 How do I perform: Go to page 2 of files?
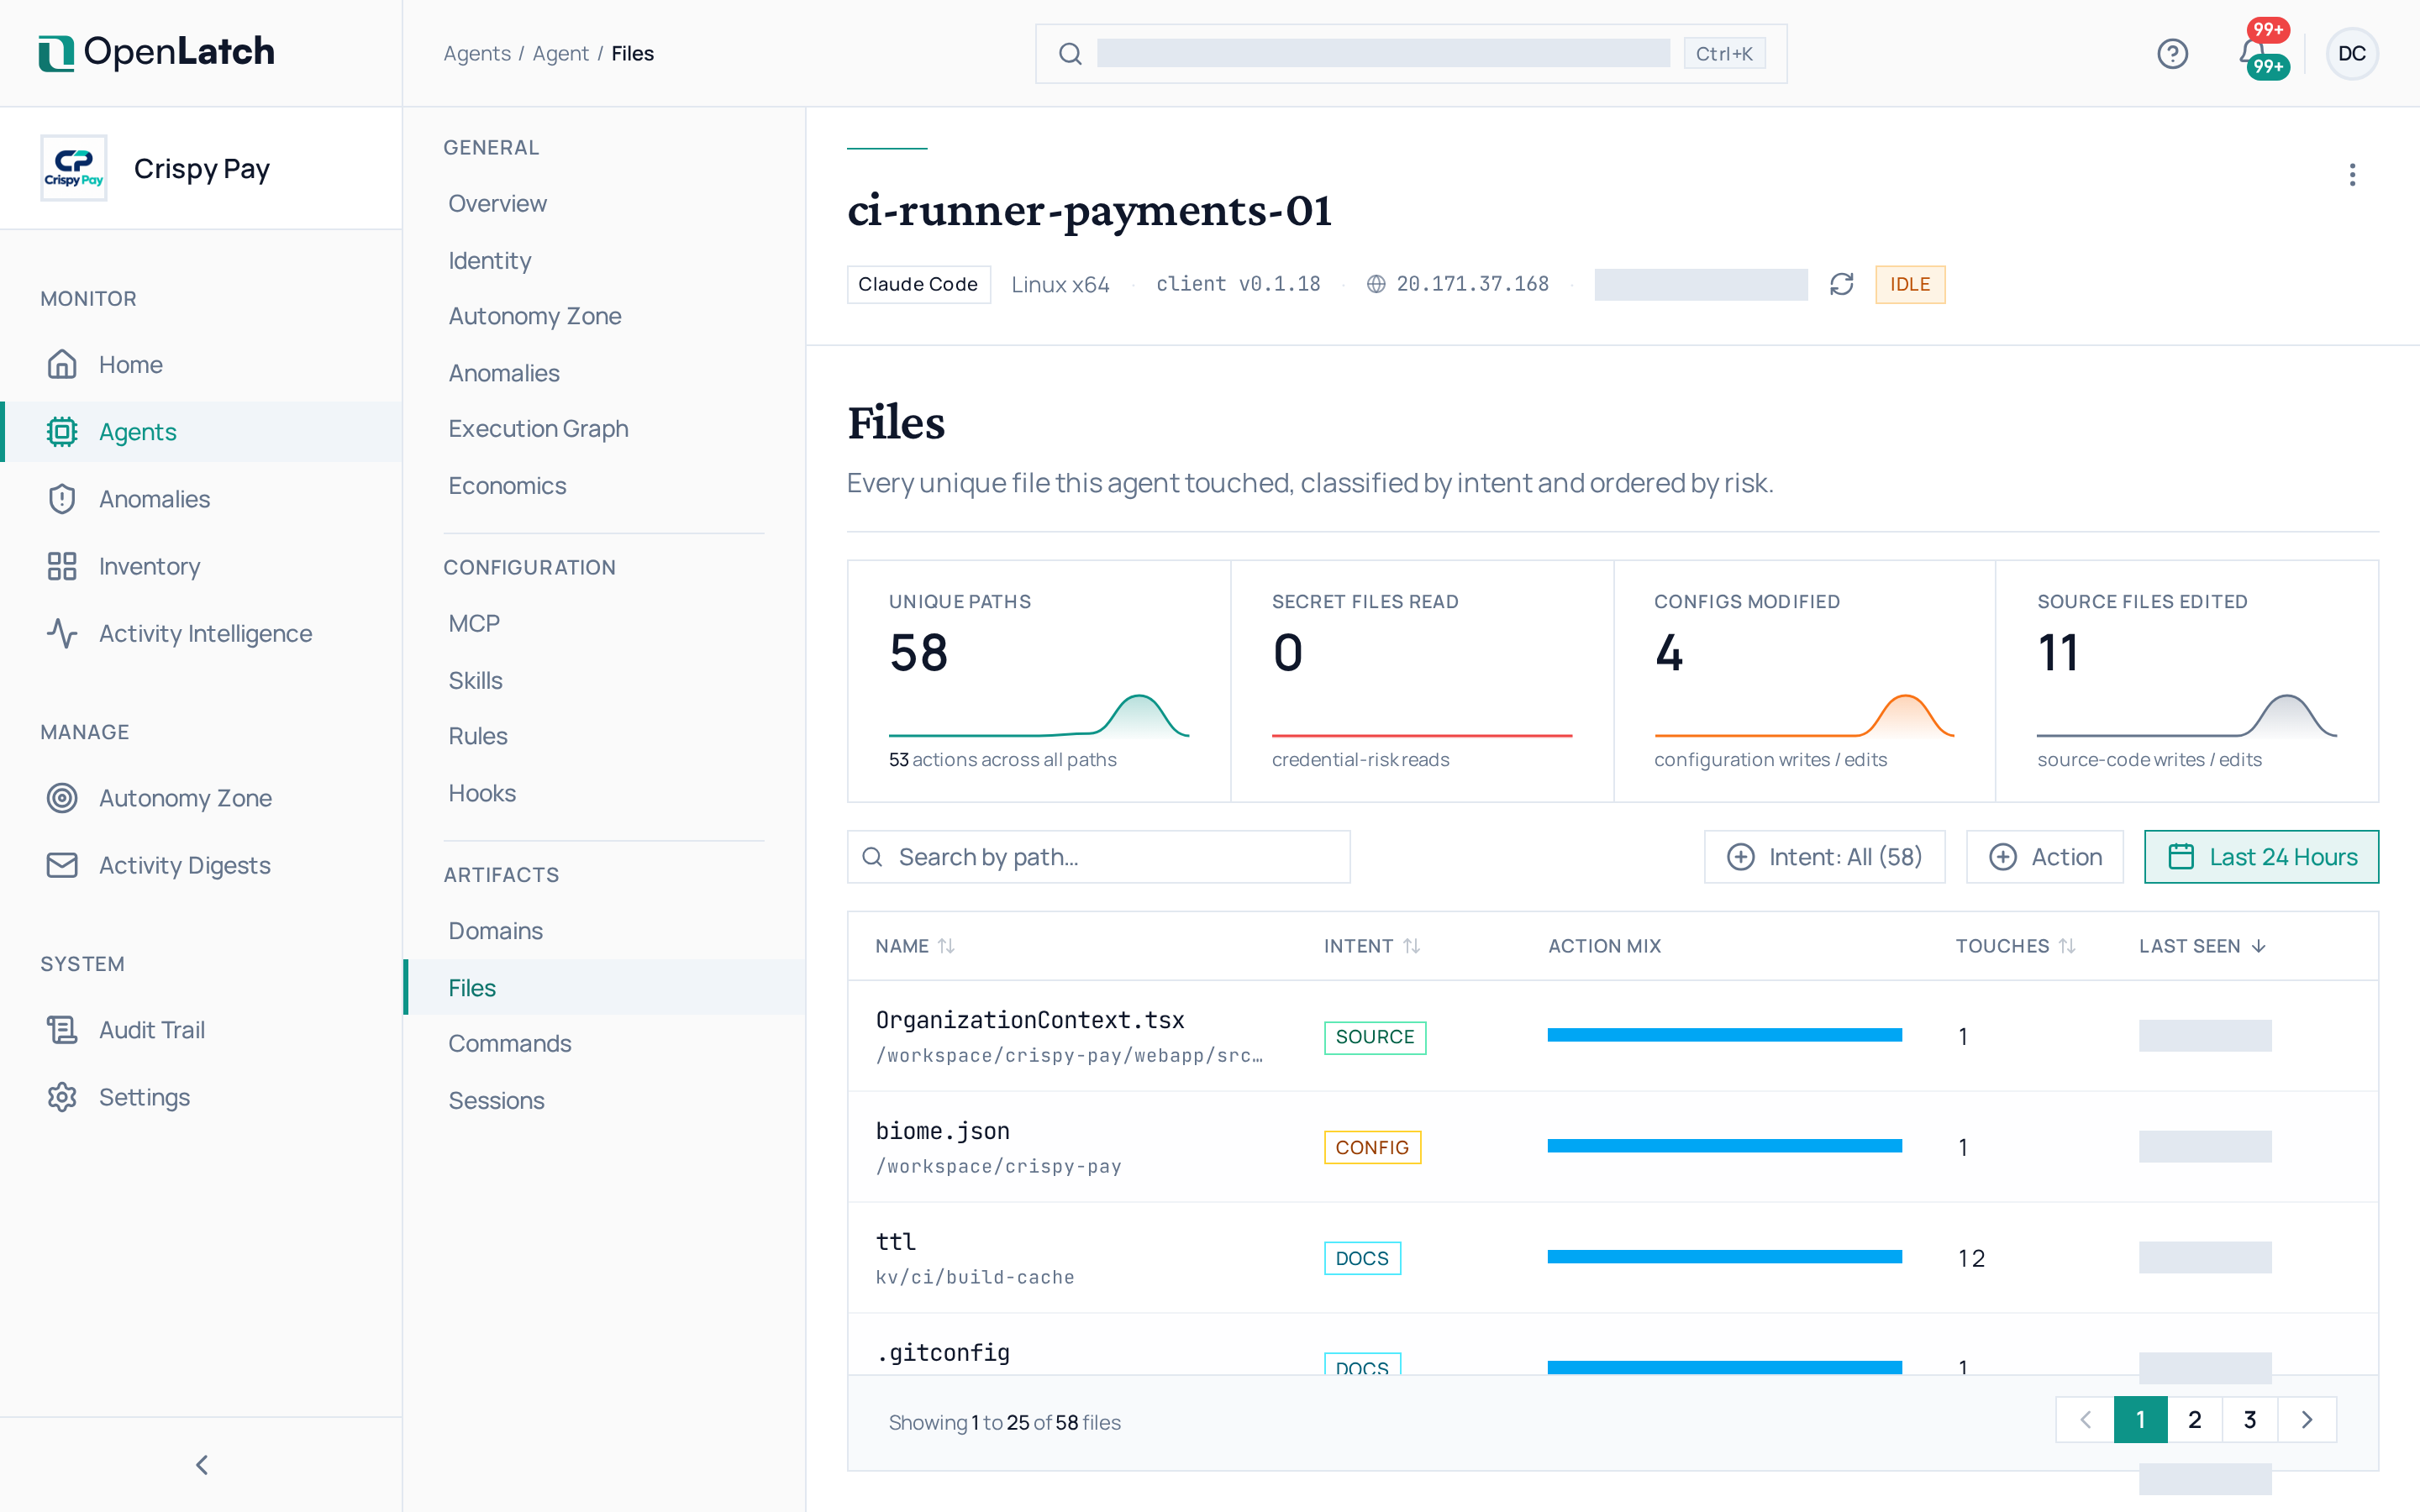pyautogui.click(x=2194, y=1419)
